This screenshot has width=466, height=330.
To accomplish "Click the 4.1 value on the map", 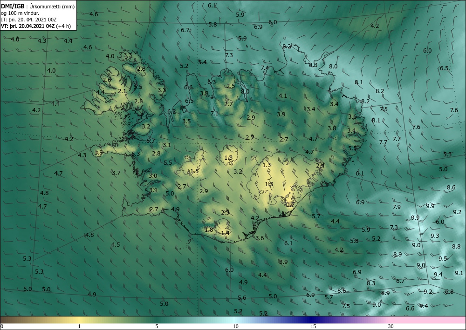I will [283, 95].
